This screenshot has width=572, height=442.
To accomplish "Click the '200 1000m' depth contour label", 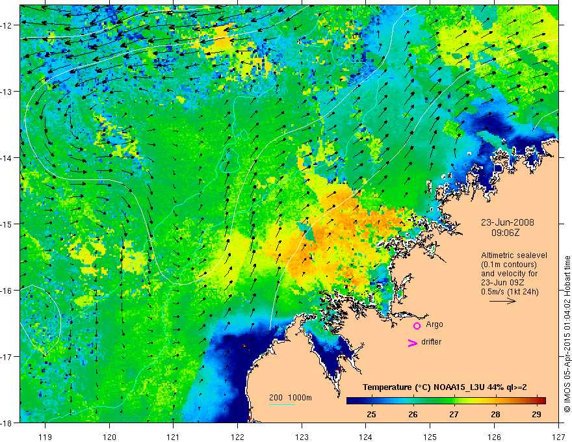I will (x=291, y=398).
